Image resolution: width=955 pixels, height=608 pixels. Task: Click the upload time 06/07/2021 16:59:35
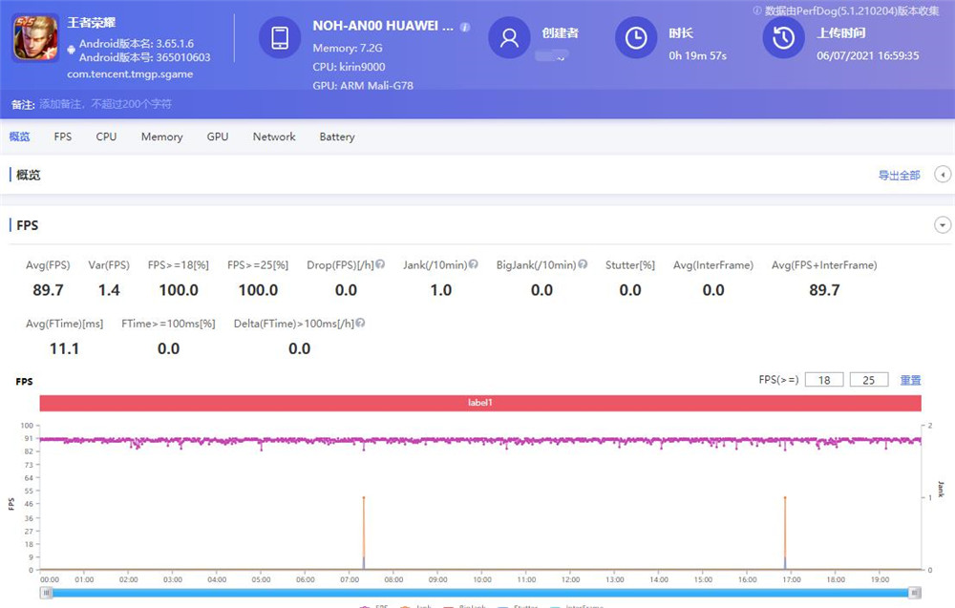pyautogui.click(x=868, y=56)
